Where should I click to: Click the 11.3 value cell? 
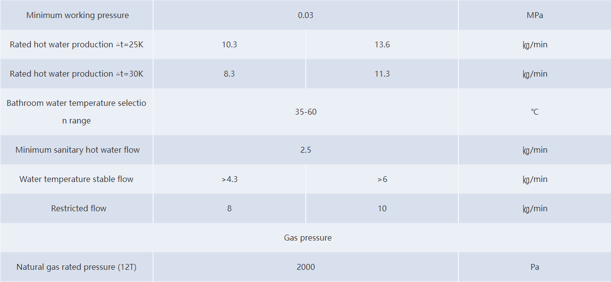[382, 74]
